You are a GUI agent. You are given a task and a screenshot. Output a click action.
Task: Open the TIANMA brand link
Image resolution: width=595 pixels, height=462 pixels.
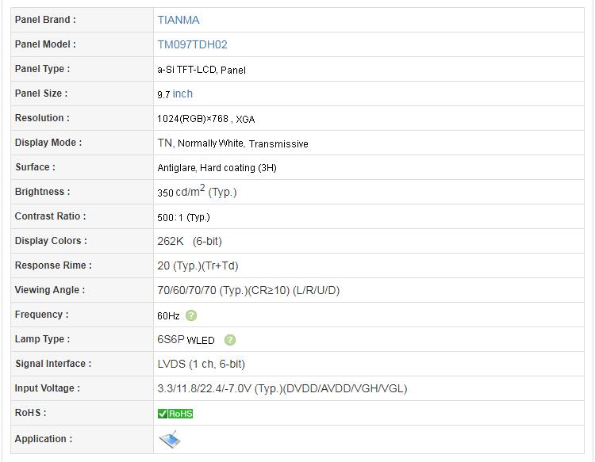178,20
